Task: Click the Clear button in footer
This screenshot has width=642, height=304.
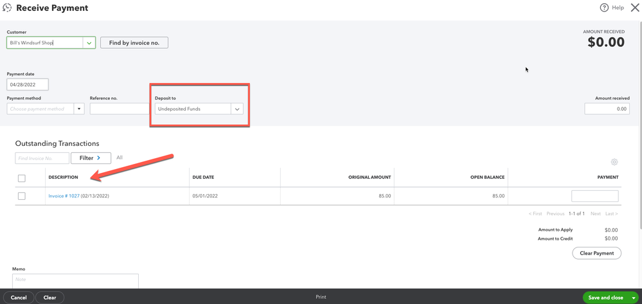Action: pyautogui.click(x=49, y=298)
